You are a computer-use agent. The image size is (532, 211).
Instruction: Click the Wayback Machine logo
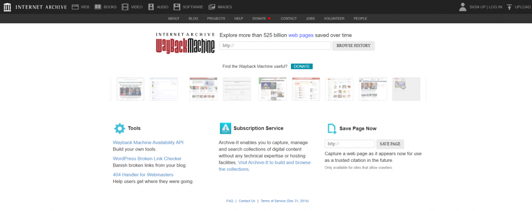point(185,43)
